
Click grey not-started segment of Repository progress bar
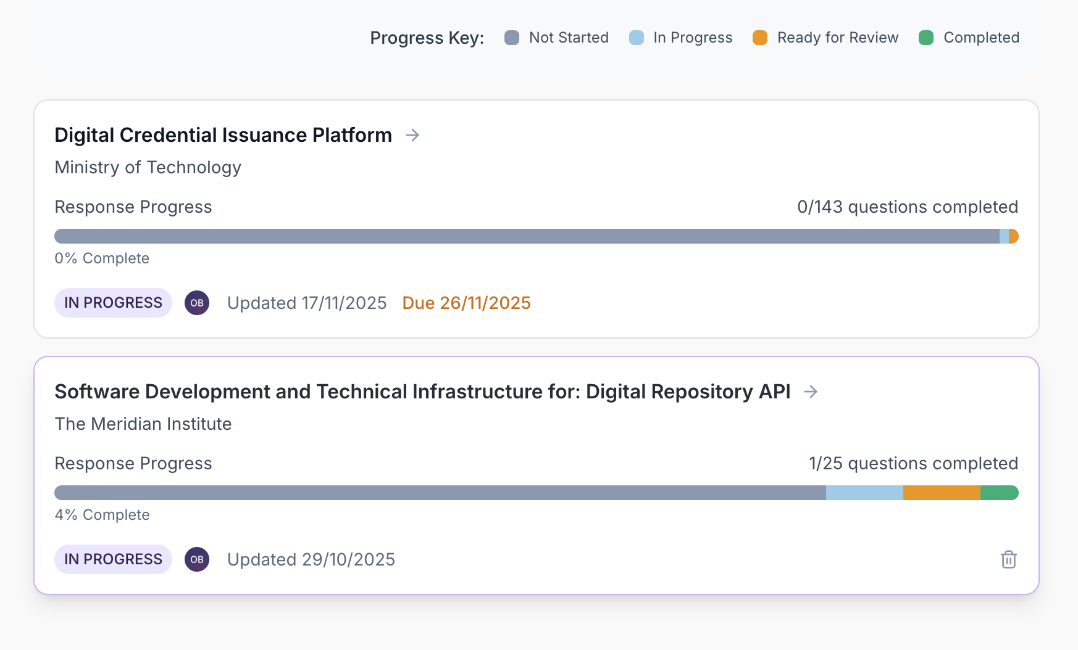click(440, 493)
